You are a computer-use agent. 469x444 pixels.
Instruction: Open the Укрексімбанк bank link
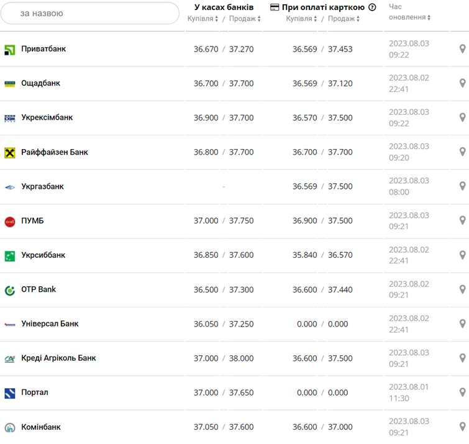tap(47, 117)
